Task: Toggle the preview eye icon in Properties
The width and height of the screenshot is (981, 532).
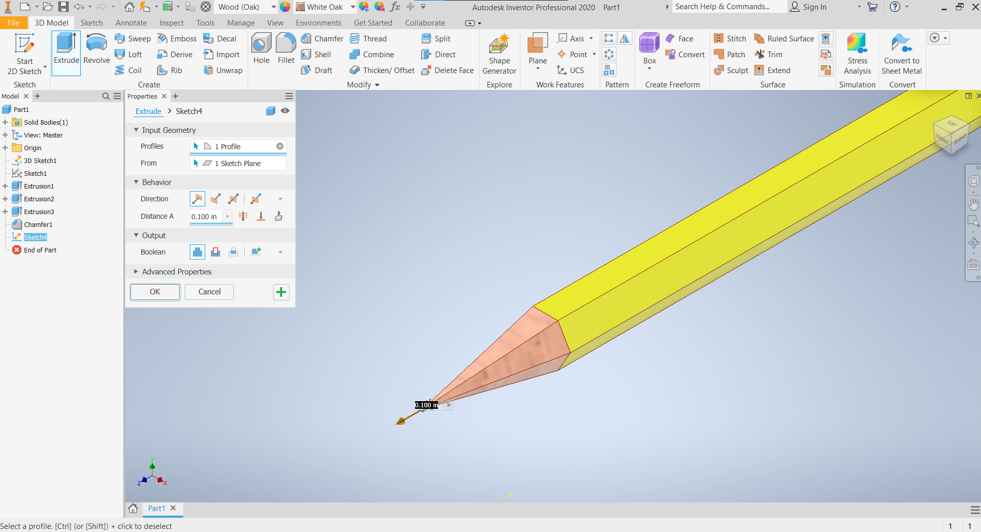Action: tap(285, 111)
